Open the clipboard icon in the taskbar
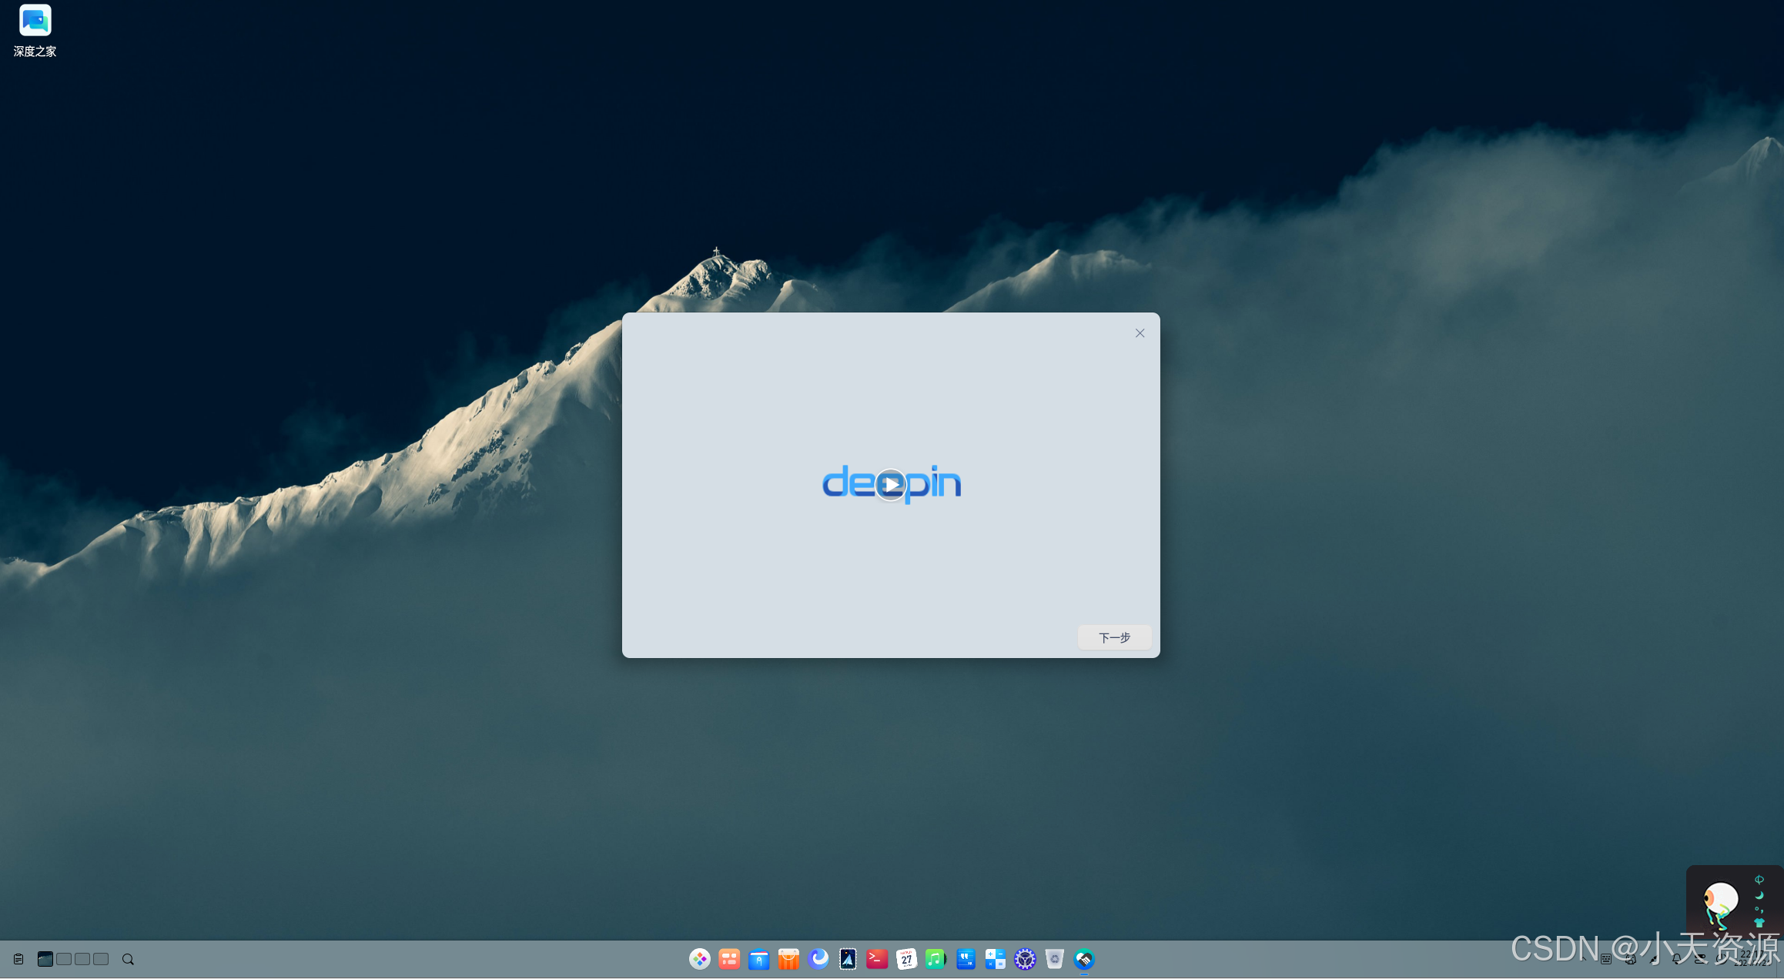The image size is (1784, 979). click(x=18, y=959)
